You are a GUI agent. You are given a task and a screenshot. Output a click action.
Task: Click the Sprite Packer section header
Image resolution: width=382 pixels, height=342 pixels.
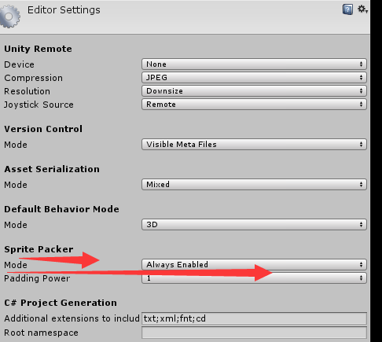pyautogui.click(x=39, y=249)
